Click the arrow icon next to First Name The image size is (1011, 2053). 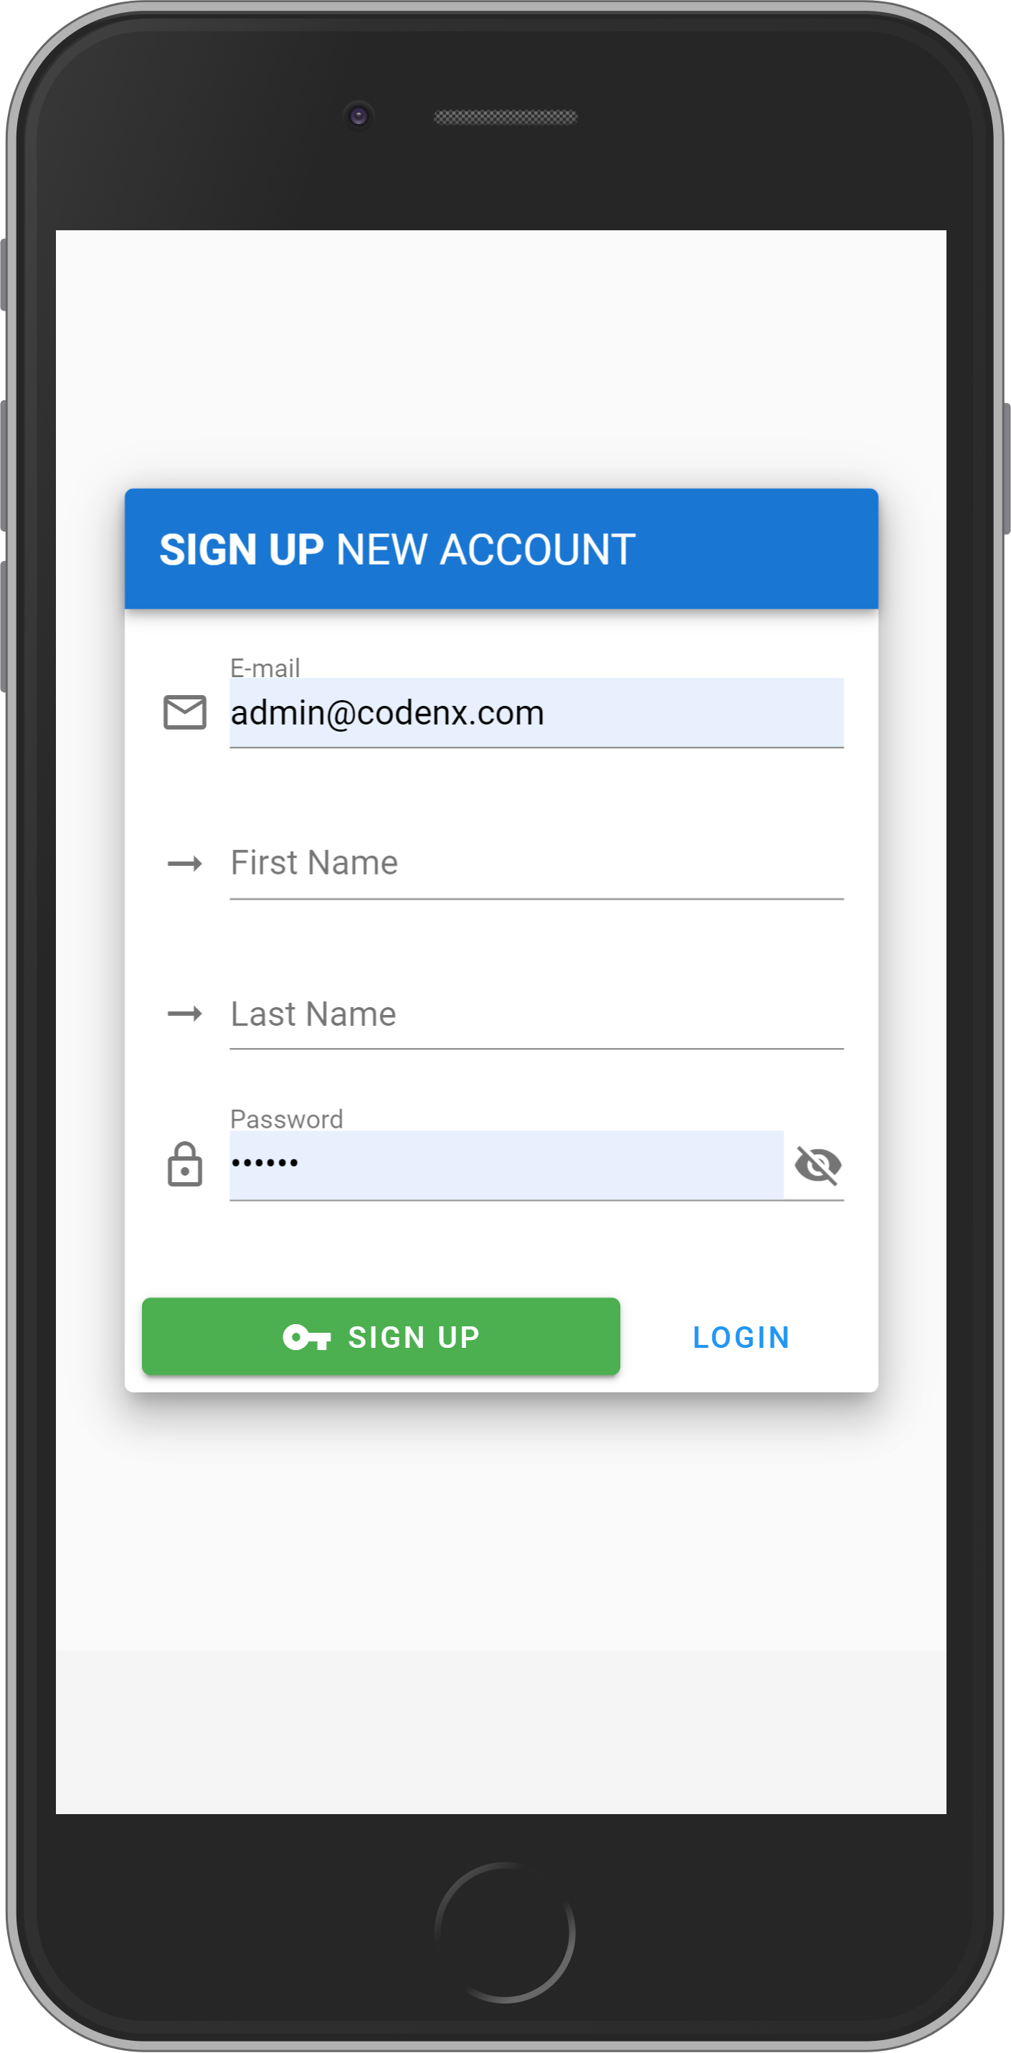tap(185, 864)
